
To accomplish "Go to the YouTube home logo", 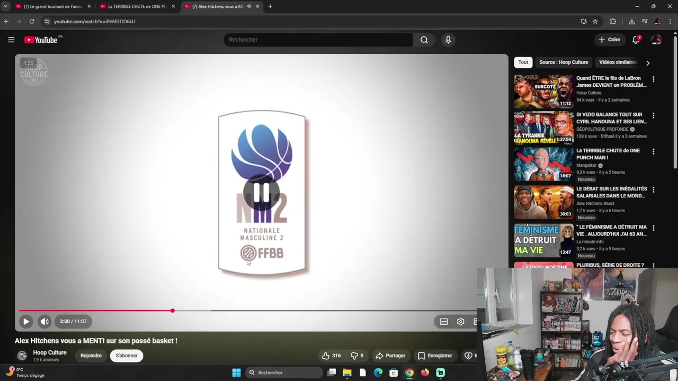I will (x=41, y=40).
